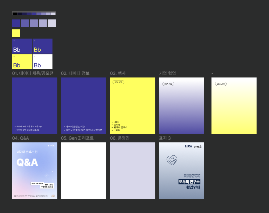Viewport: 269px width, 213px height.
Task: Click 원데이 클래스 bullet on yellow frame
Action: click(x=120, y=128)
